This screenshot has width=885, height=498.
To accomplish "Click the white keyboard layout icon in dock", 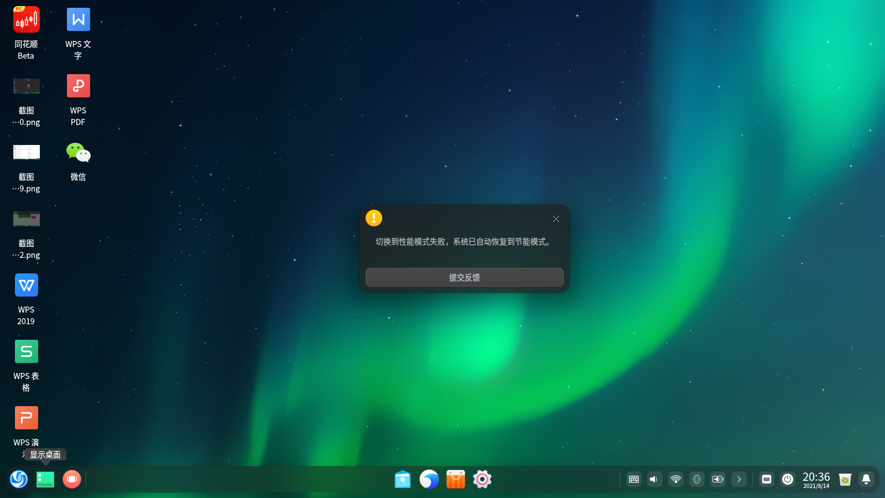I will (767, 479).
